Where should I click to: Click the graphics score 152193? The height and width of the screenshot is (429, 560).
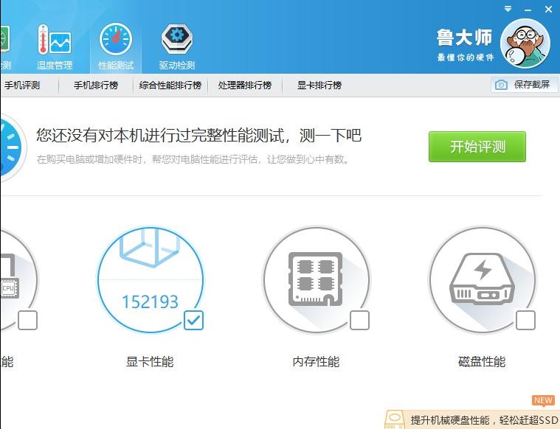(150, 302)
